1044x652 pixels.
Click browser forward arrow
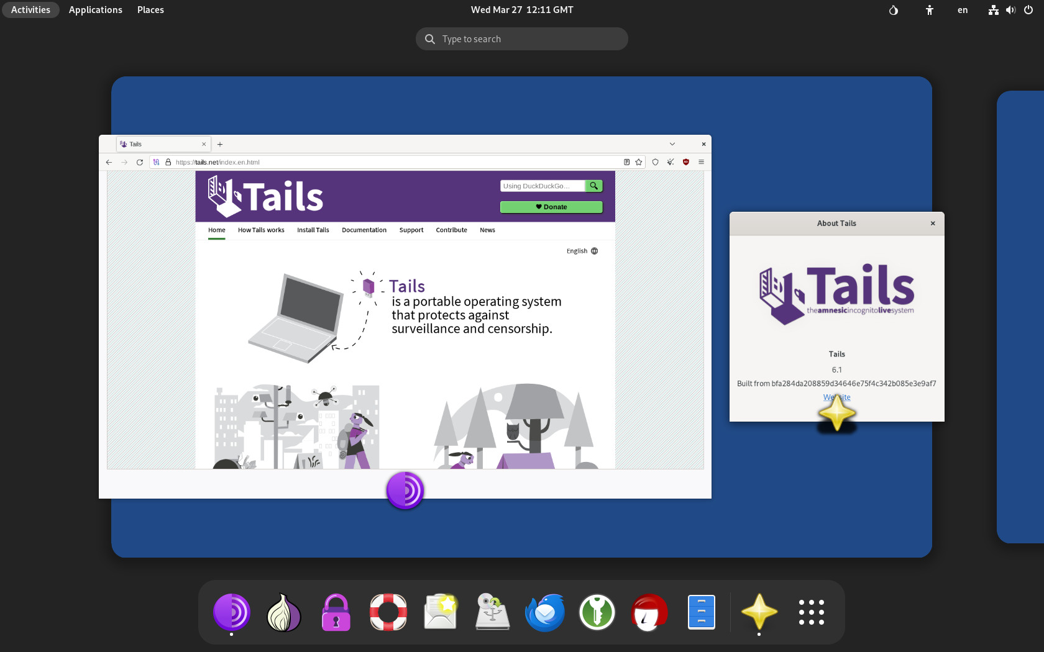point(124,162)
